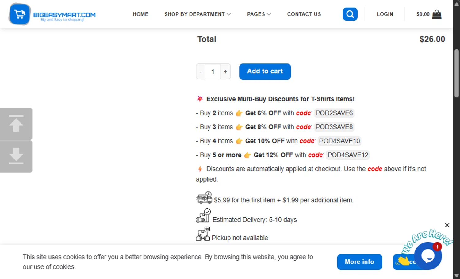The image size is (460, 279).
Task: Click the BigEasyMart cart logo icon
Action: [20, 14]
